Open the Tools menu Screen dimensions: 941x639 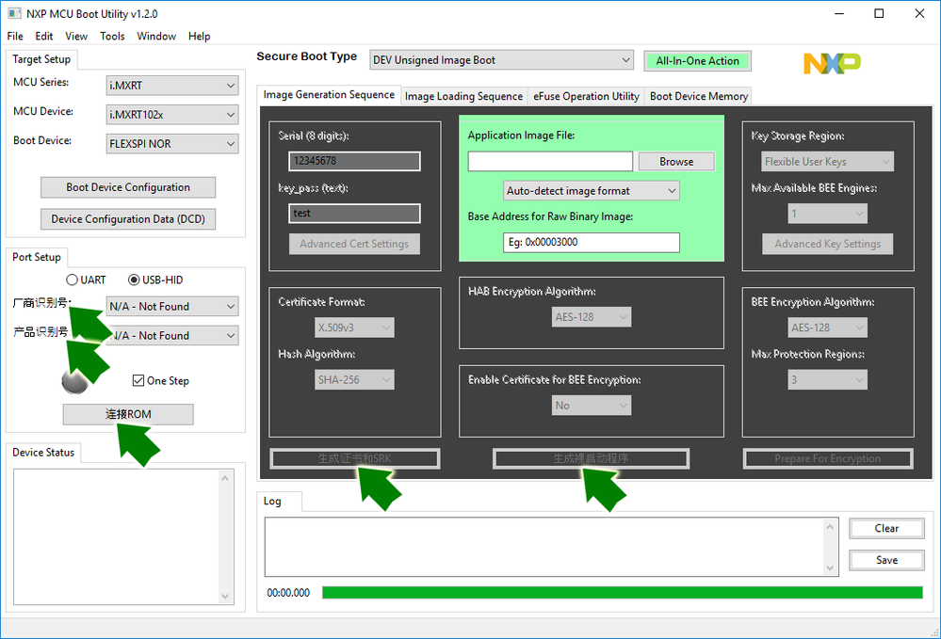pos(112,36)
